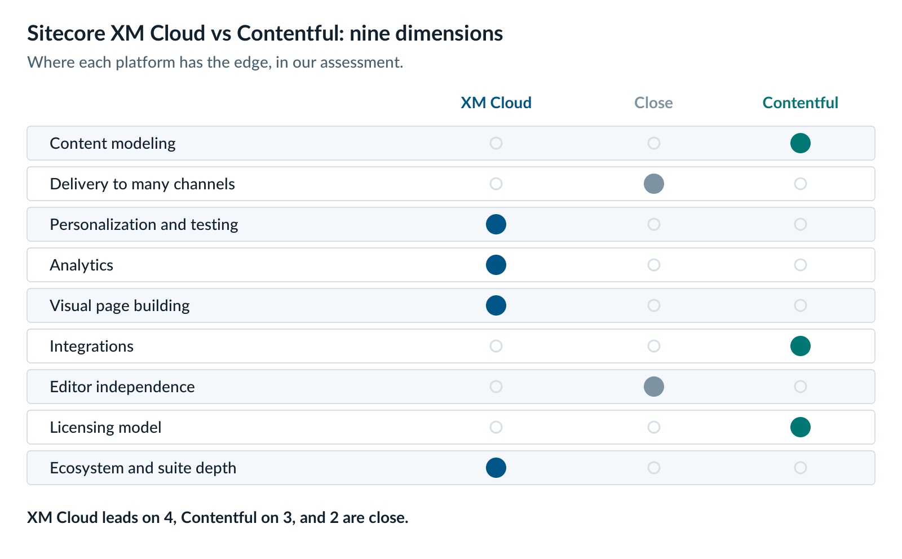Select Close circle for Ecosystem and suite depth
Image resolution: width=902 pixels, height=559 pixels.
pos(654,468)
